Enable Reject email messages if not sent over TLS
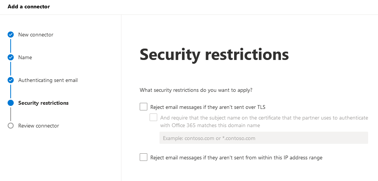Screen dimensions: 378x181 point(144,107)
